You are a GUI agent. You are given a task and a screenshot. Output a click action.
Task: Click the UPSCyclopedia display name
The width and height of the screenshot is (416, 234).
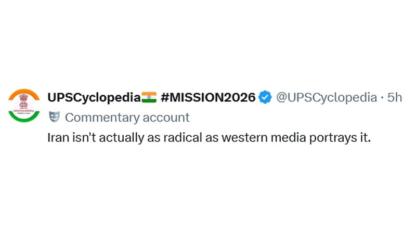coord(94,97)
